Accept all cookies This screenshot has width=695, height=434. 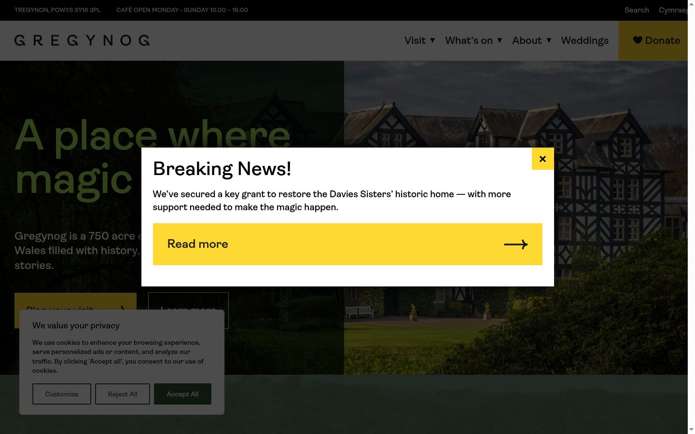pos(182,394)
